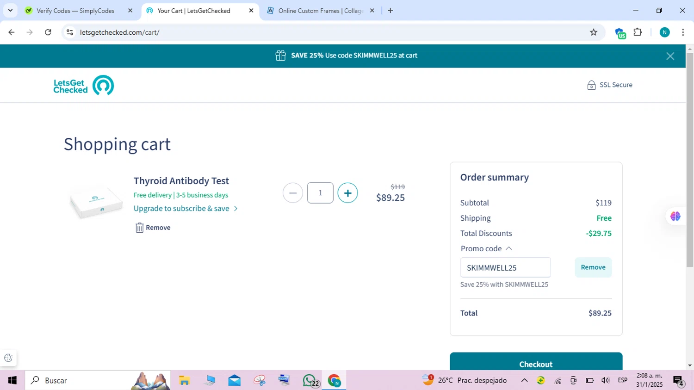Reload the cart page
Screen dimensions: 694x390
click(48, 32)
